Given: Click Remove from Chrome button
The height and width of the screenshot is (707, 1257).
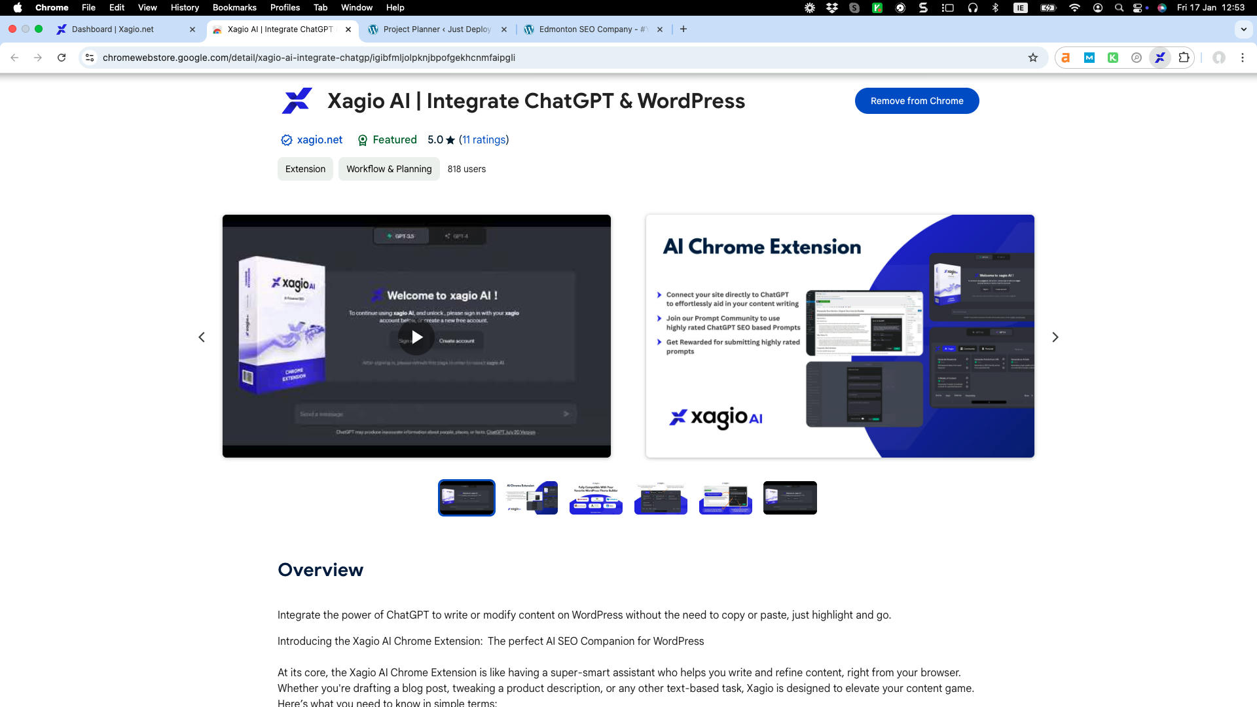Looking at the screenshot, I should 917,101.
